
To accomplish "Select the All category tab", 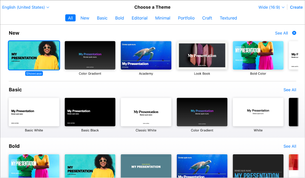I will [70, 18].
